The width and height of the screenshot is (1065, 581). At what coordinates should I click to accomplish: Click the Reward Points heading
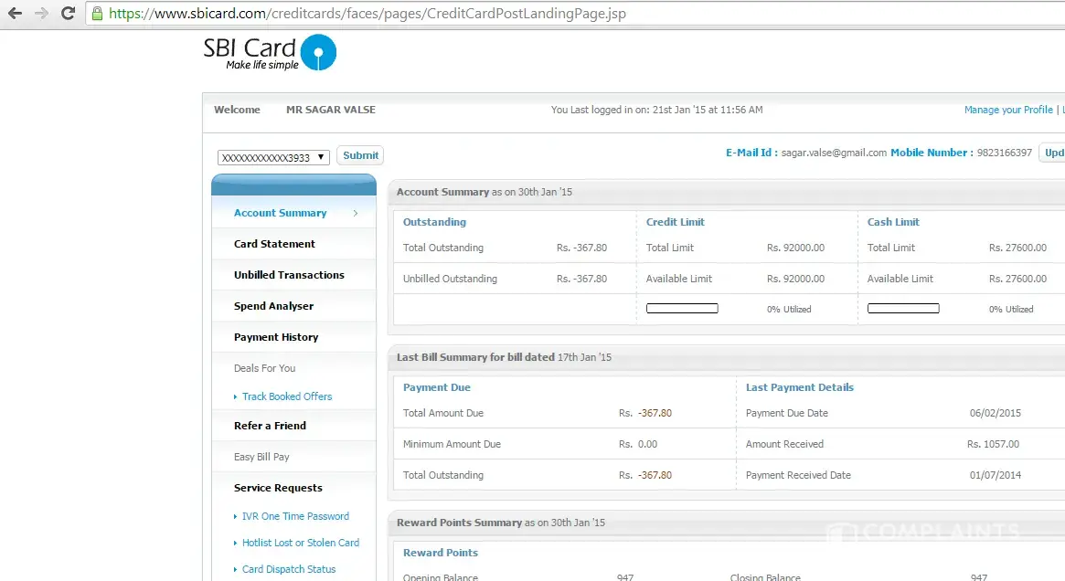pos(440,554)
